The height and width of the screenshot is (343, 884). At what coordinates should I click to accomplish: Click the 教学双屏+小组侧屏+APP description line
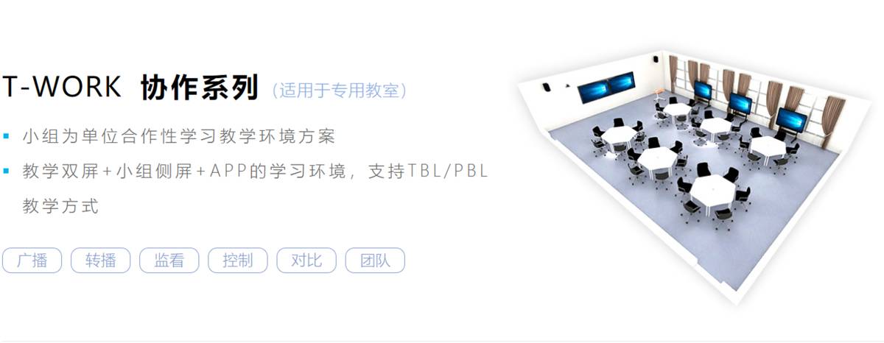click(256, 171)
